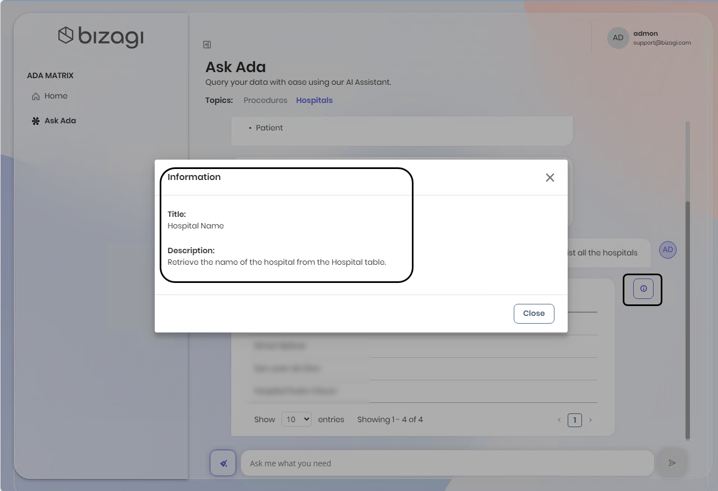Viewport: 718px width, 491px height.
Task: Click the send message arrow button
Action: pos(672,463)
